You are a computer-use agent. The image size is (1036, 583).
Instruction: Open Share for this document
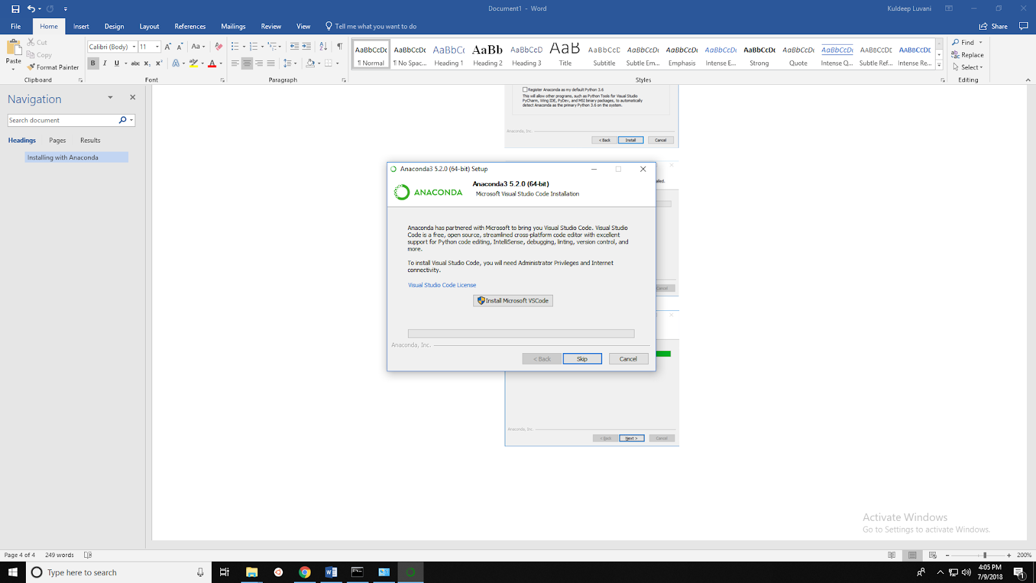click(x=993, y=27)
